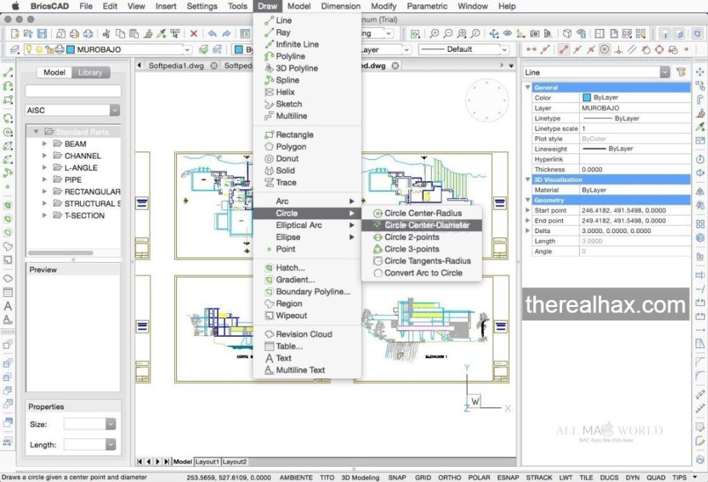The width and height of the screenshot is (708, 482).
Task: Choose Circle Center-Radius from the submenu
Action: 421,213
